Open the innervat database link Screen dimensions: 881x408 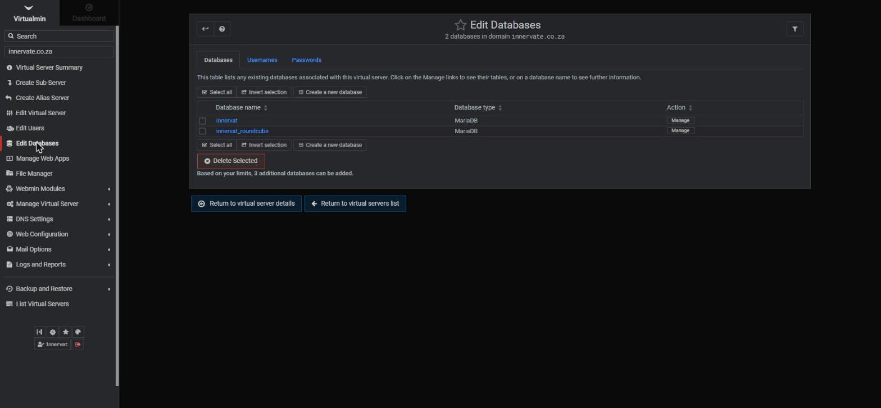pyautogui.click(x=226, y=121)
